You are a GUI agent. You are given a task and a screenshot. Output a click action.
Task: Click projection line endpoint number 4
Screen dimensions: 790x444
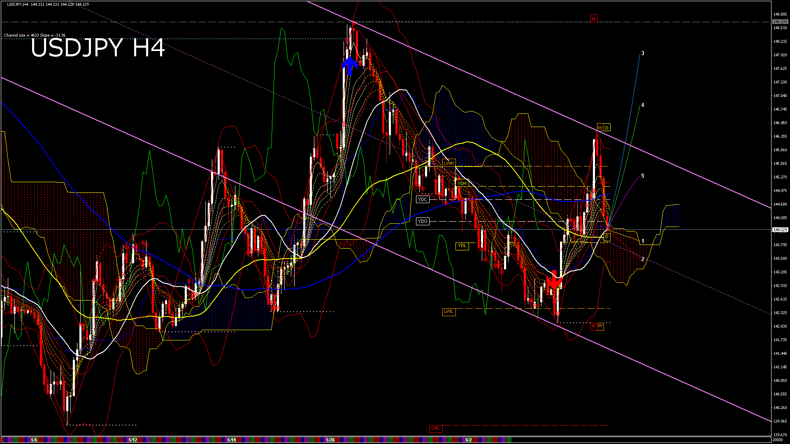click(643, 105)
